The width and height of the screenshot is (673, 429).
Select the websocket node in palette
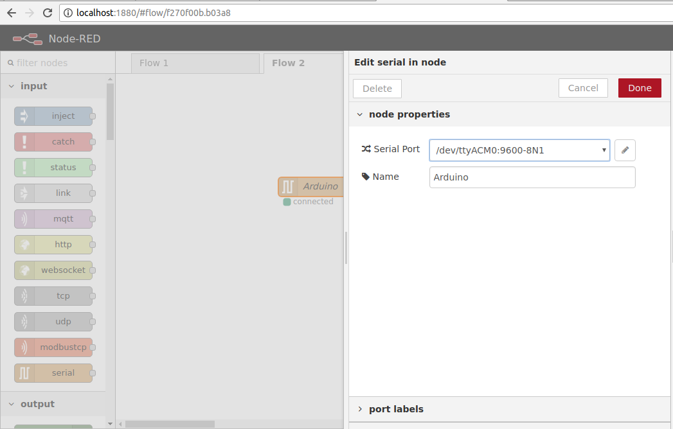pos(53,270)
